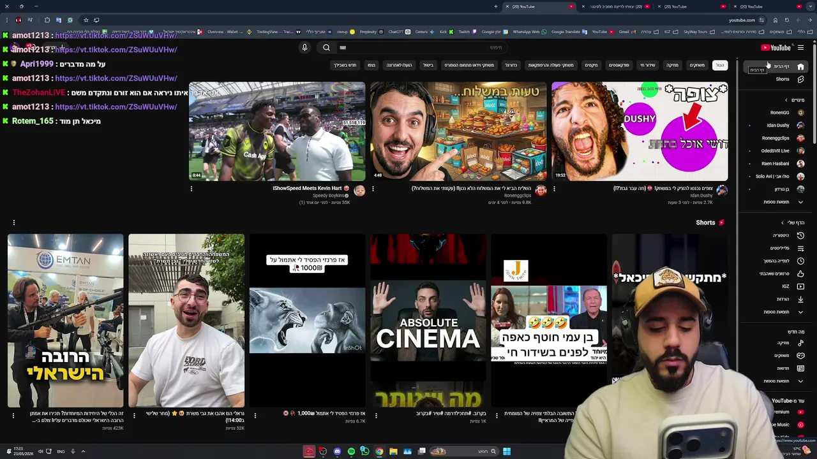
Task: Switch ENG input language in taskbar
Action: point(61,451)
